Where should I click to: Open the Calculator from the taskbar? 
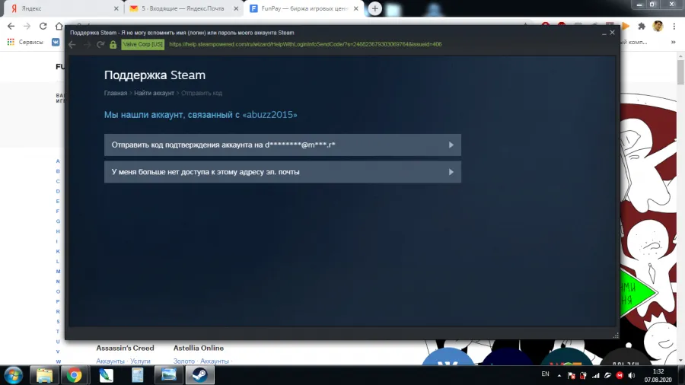(x=138, y=375)
